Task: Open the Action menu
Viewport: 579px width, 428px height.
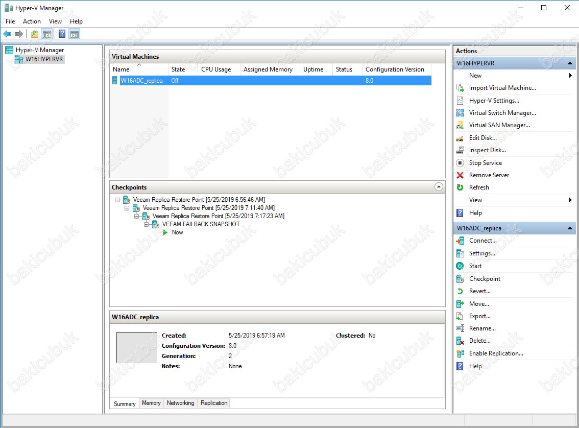Action: click(32, 21)
